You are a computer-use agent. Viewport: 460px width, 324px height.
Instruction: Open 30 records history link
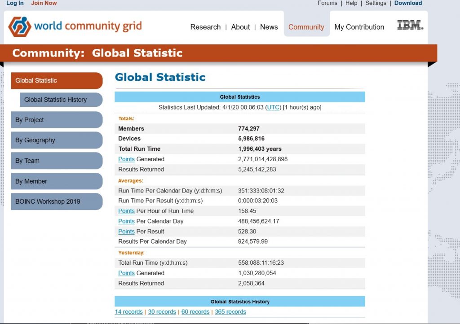tap(162, 312)
